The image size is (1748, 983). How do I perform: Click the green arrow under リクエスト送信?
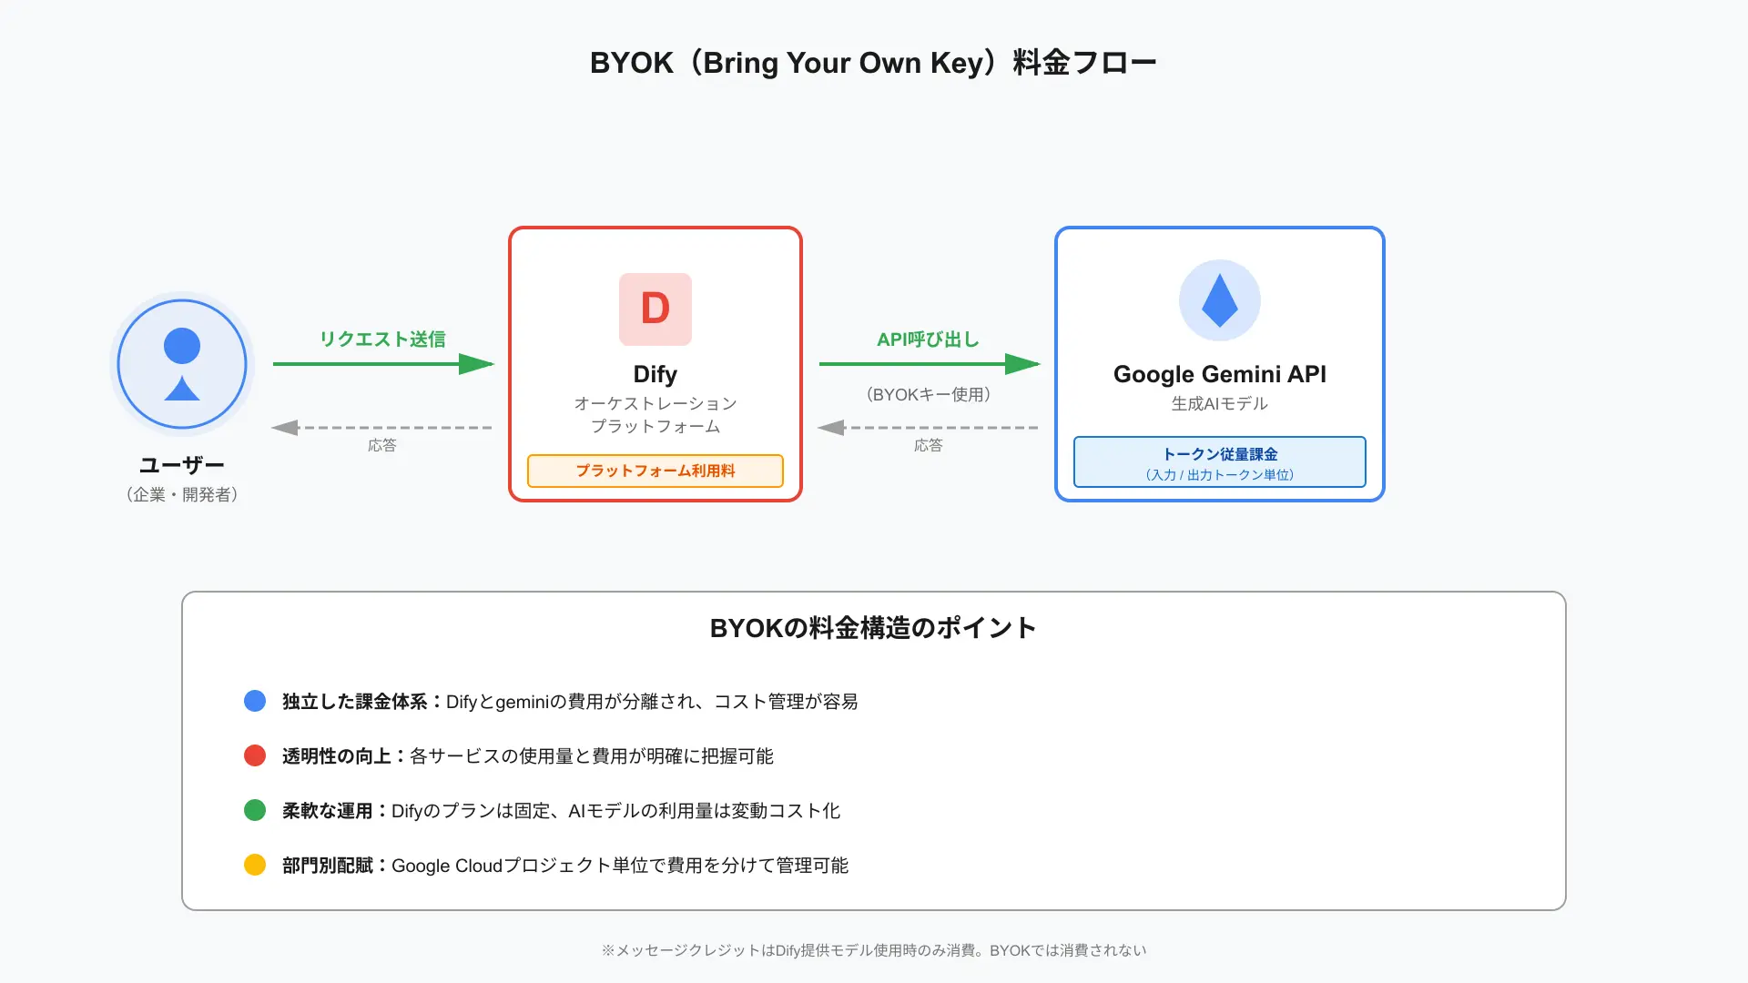click(x=383, y=364)
